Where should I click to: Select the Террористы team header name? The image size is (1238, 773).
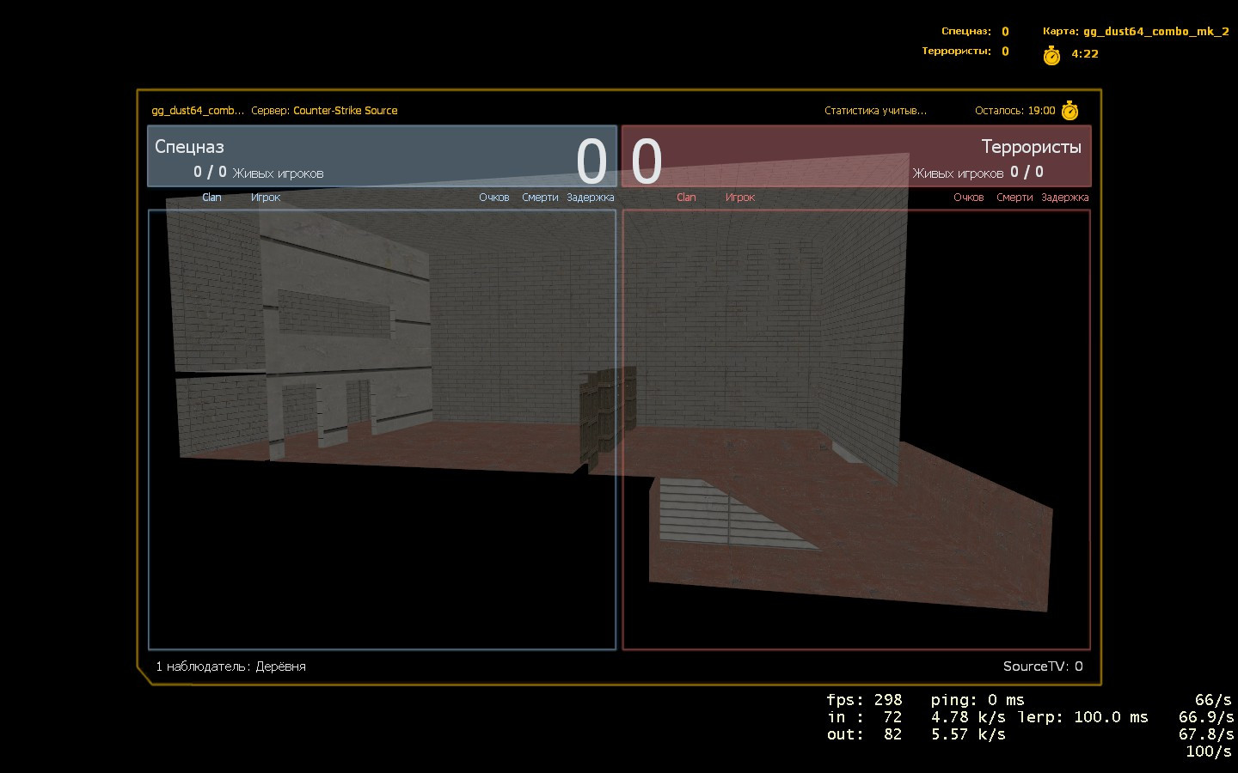click(x=1032, y=147)
